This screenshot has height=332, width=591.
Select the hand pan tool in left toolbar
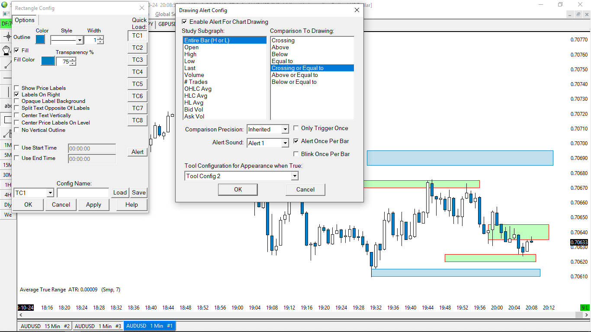[x=6, y=51]
